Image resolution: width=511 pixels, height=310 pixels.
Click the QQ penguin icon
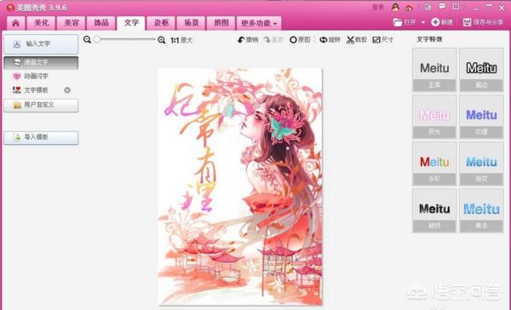(395, 7)
